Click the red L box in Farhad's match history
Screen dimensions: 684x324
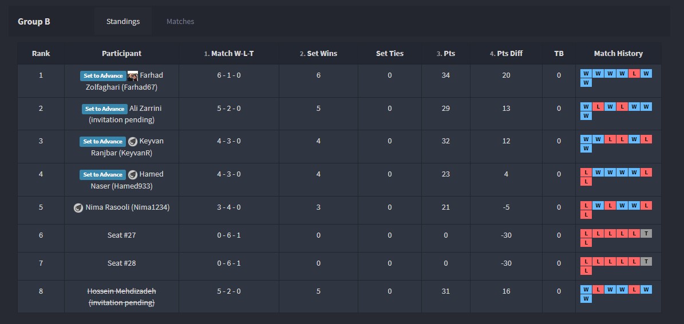pos(634,73)
